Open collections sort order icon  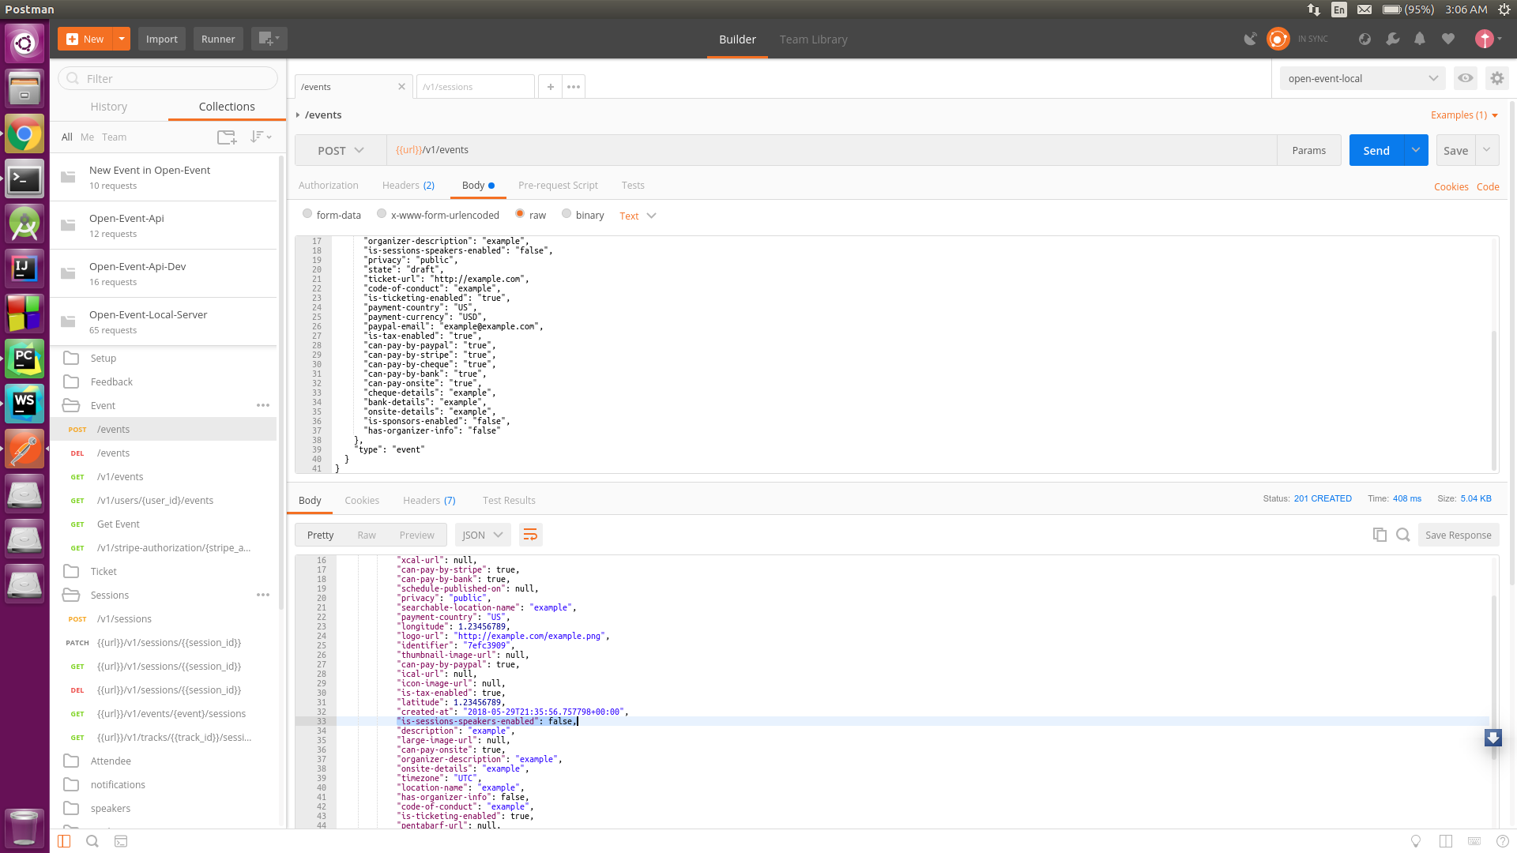(261, 137)
